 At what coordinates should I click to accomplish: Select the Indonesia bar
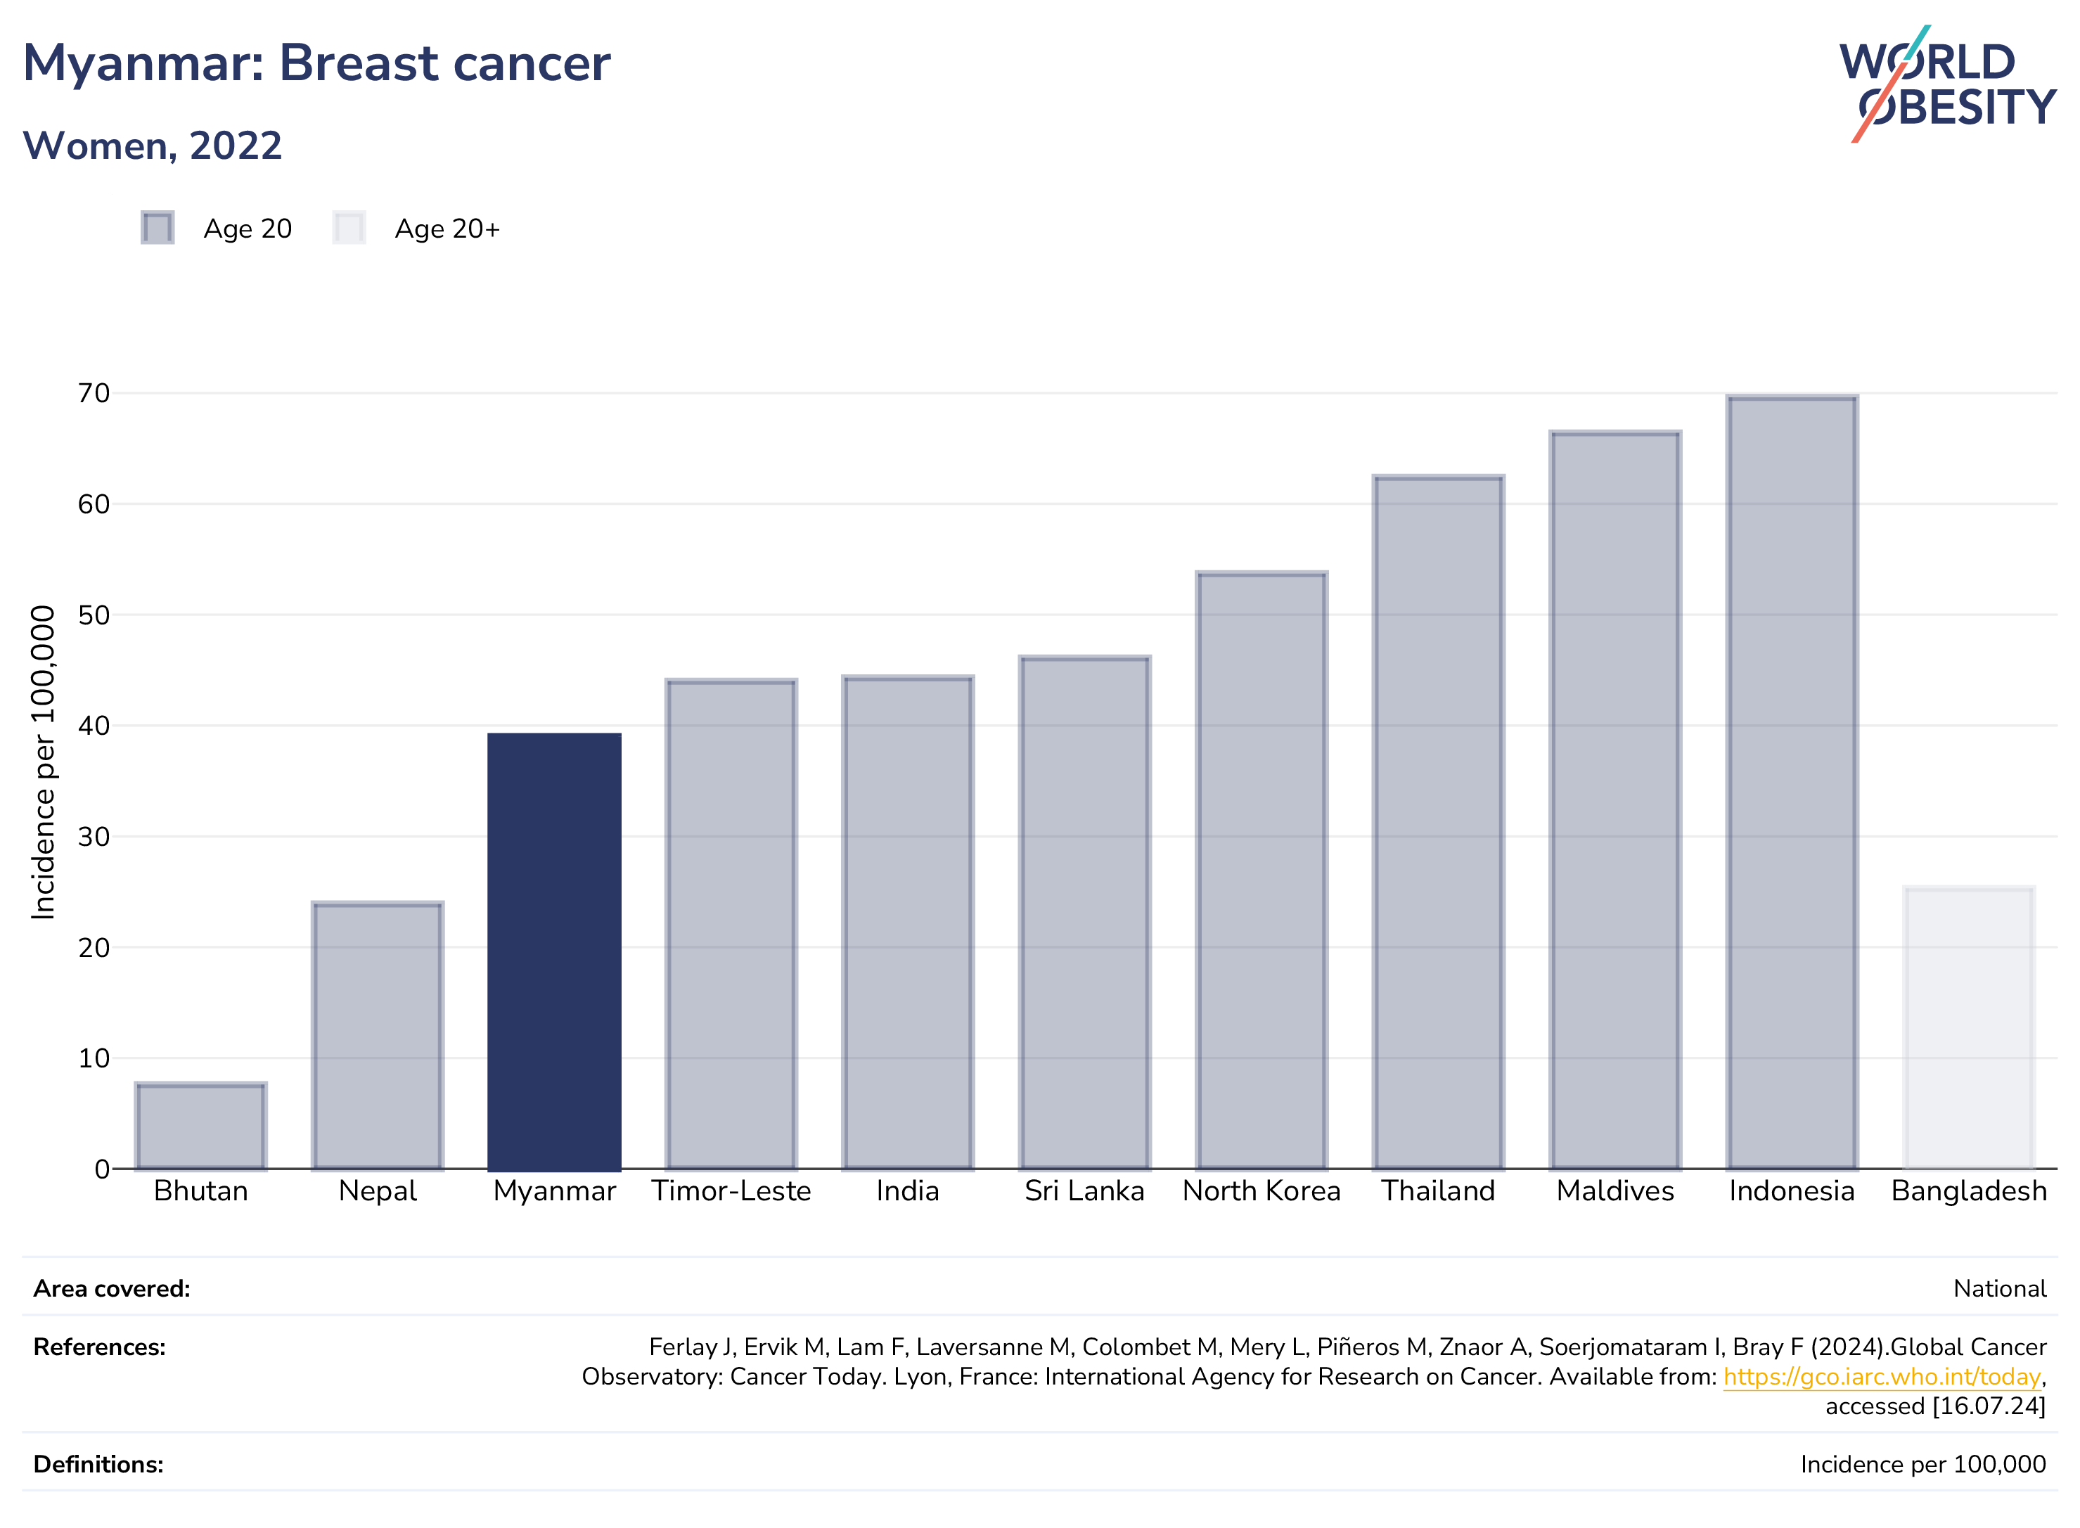1792,781
